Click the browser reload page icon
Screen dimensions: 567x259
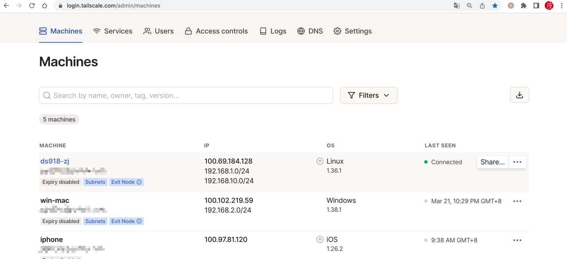pos(31,6)
